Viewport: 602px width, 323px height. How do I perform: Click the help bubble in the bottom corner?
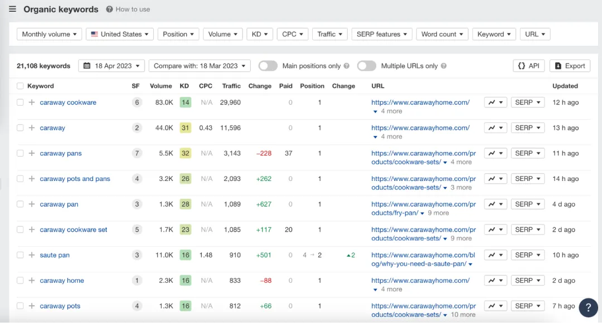588,307
